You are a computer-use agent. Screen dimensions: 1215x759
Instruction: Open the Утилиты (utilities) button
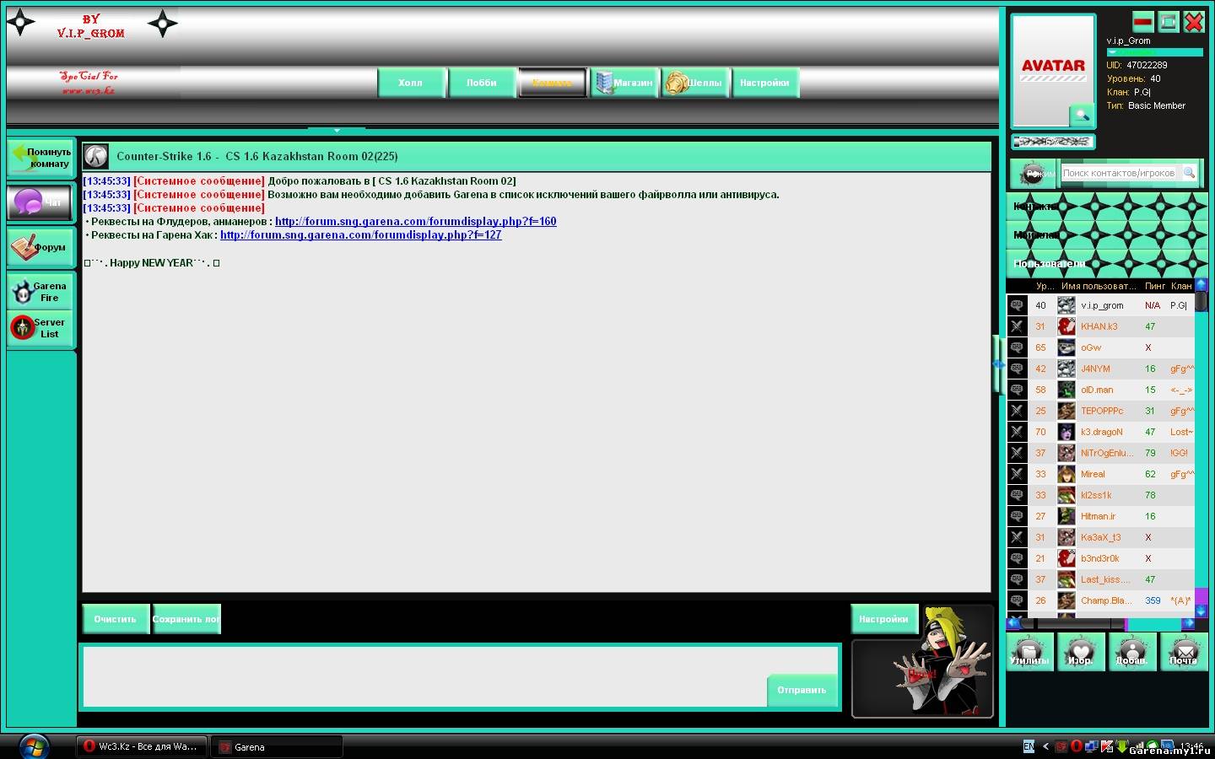click(x=1029, y=652)
